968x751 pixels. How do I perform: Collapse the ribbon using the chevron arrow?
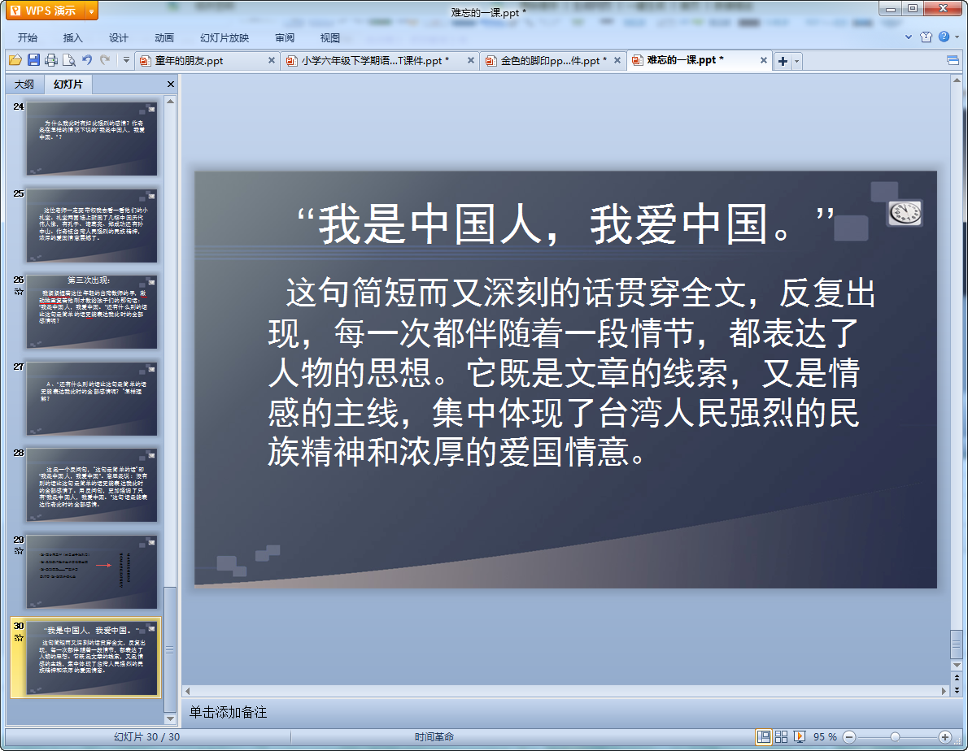click(909, 37)
